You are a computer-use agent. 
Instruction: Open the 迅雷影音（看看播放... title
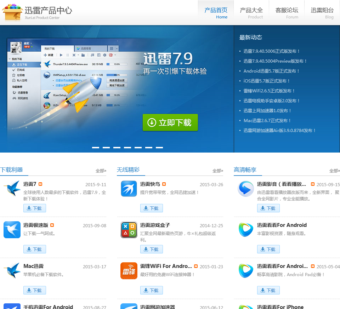pos(282,184)
